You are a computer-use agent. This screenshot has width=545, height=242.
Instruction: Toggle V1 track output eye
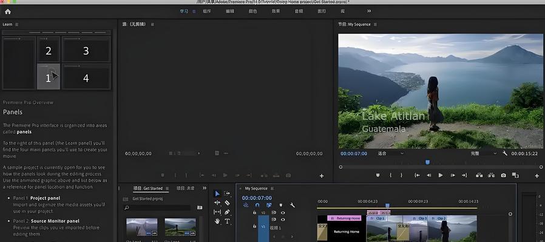click(x=283, y=220)
